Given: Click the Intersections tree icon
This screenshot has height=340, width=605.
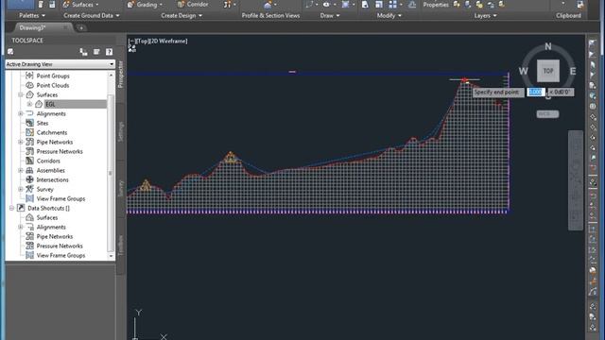Looking at the screenshot, I should click(x=29, y=179).
